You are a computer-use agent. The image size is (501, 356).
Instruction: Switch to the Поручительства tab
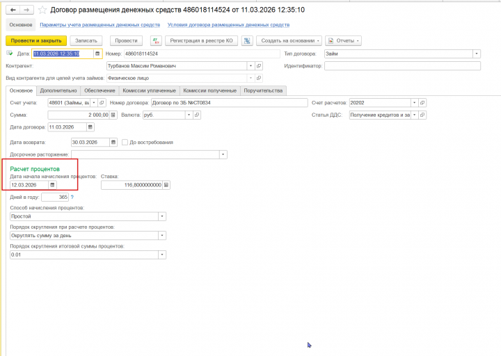pyautogui.click(x=263, y=90)
